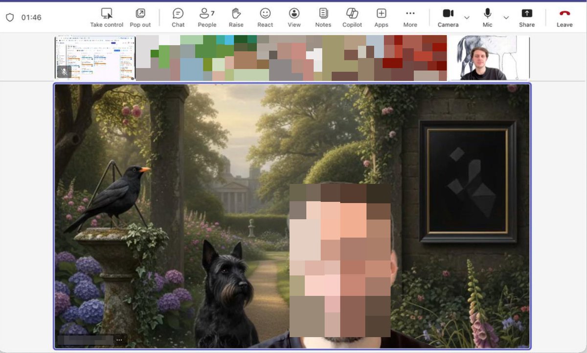Select the horse-background participant thumbnail
Viewport: 587px width, 353px height.
(x=489, y=57)
